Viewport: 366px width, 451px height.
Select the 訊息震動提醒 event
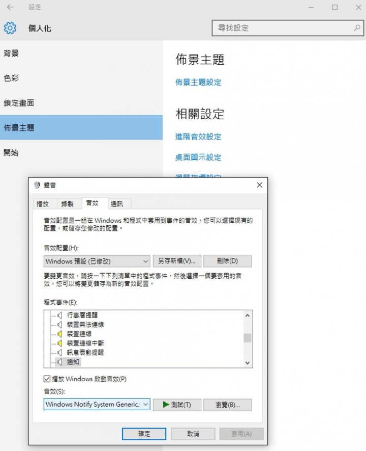(x=85, y=352)
